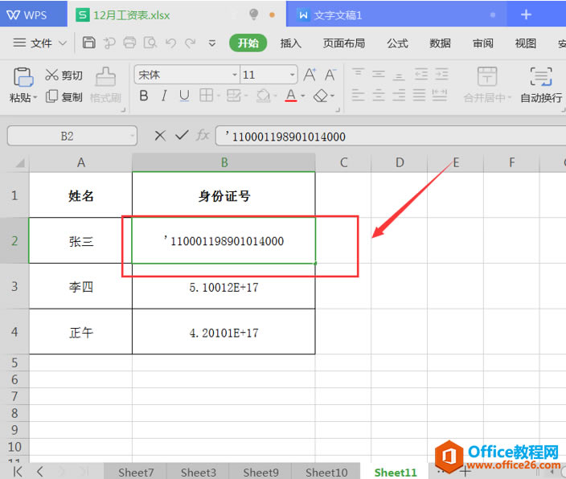Toggle Italic formatting
This screenshot has width=566, height=479.
(x=164, y=96)
